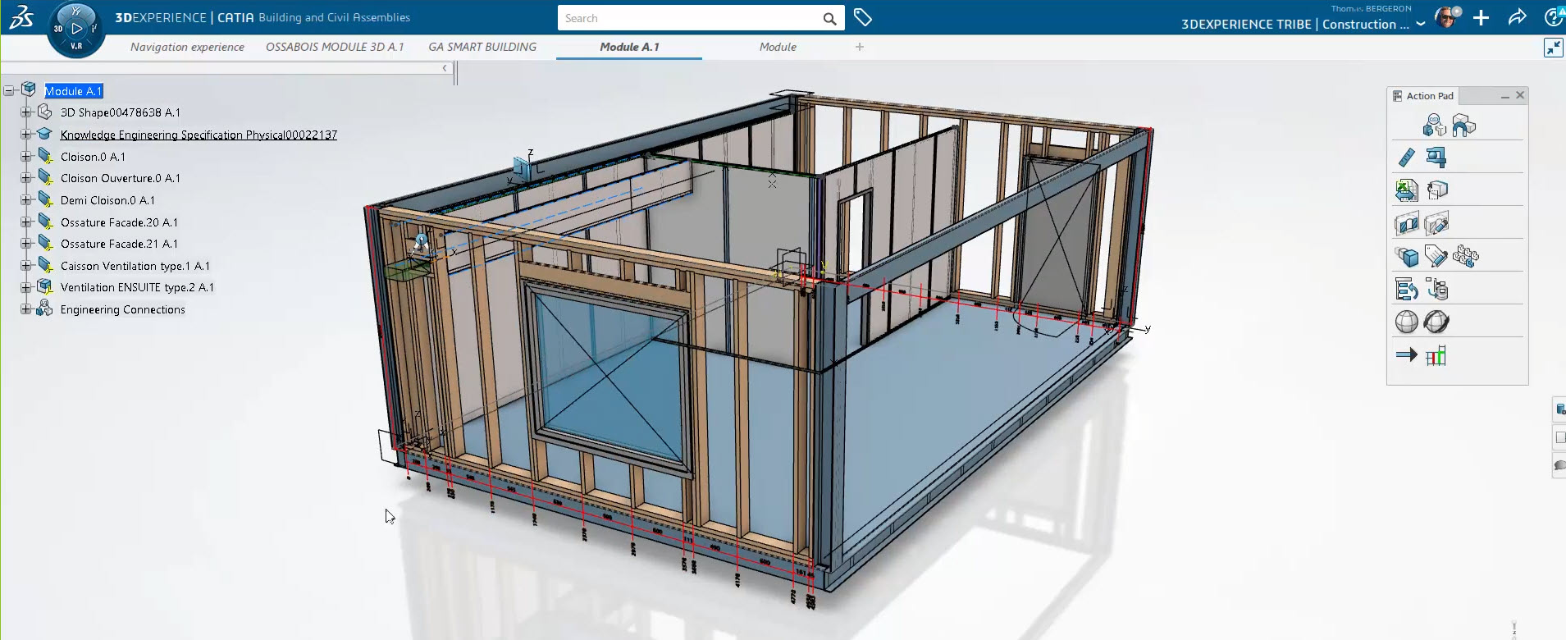This screenshot has width=1566, height=640.
Task: Click the Excel import/export icon in Action Pad
Action: (1406, 190)
